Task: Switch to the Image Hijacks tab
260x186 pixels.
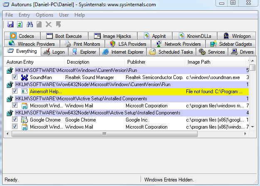Action: [x=113, y=36]
